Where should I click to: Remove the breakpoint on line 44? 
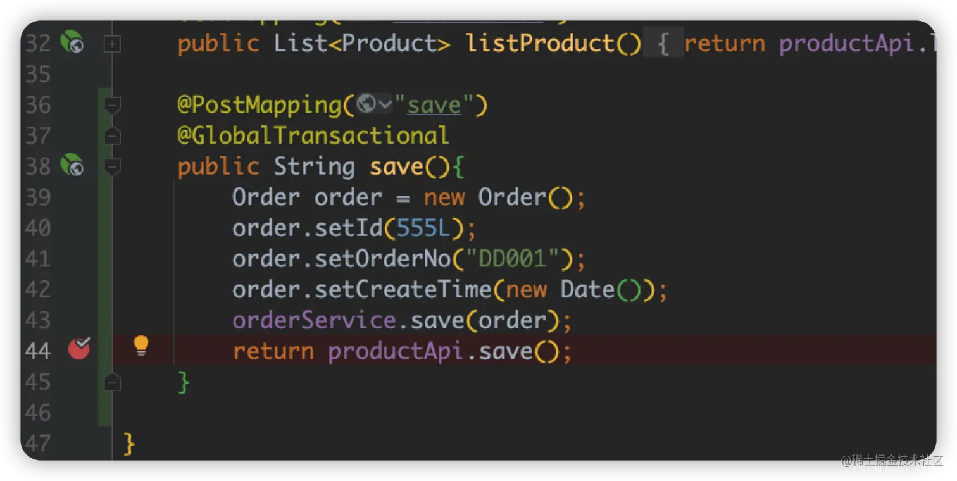tap(79, 349)
